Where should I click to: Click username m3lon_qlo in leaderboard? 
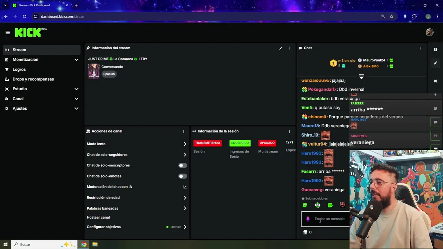(347, 61)
